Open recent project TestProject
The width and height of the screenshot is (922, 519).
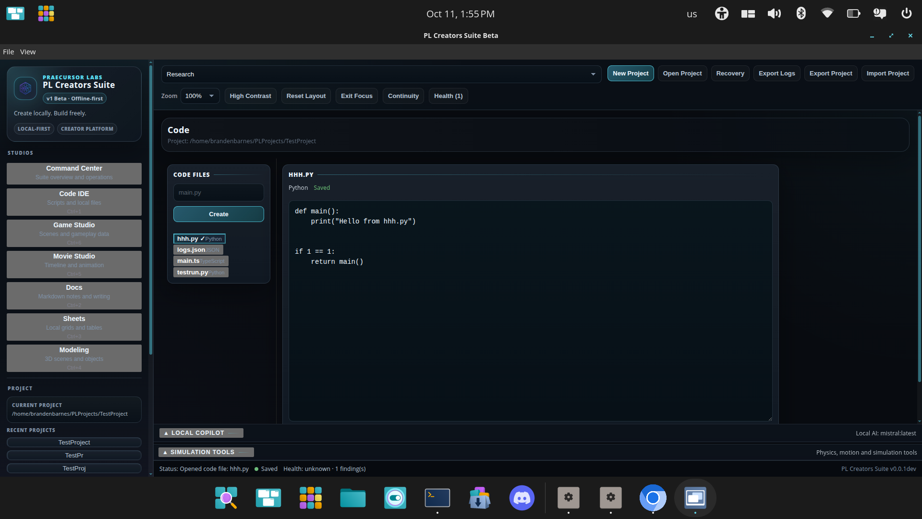74,443
